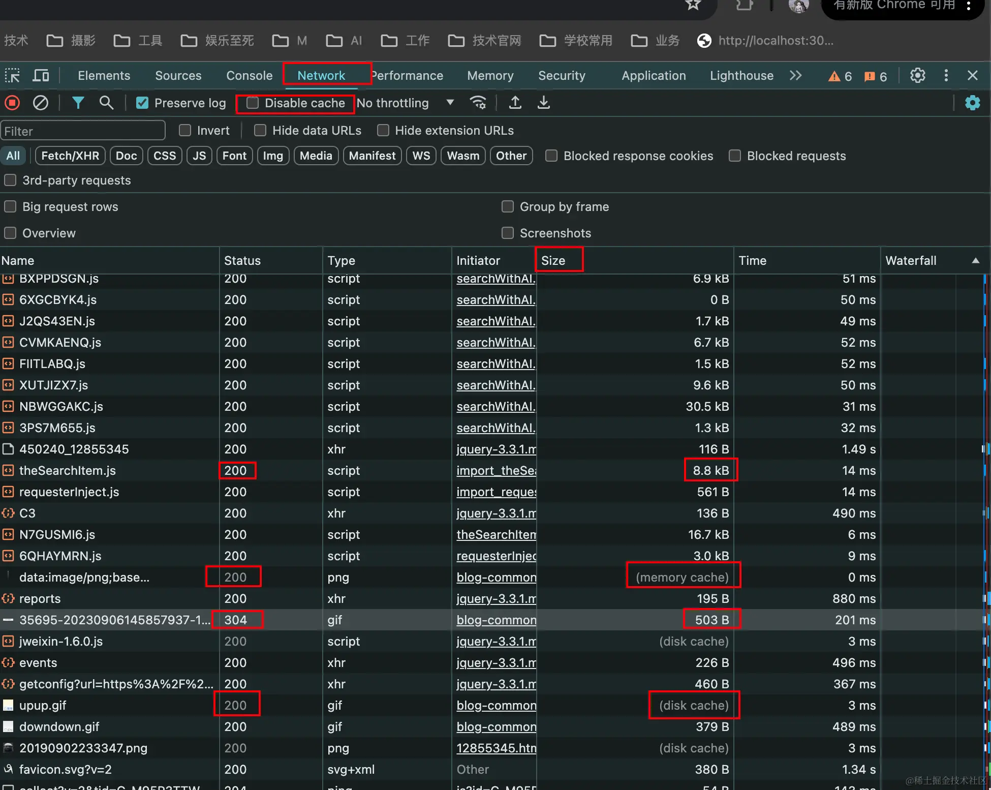Toggle the filter funnel icon
The height and width of the screenshot is (790, 991).
pos(78,103)
